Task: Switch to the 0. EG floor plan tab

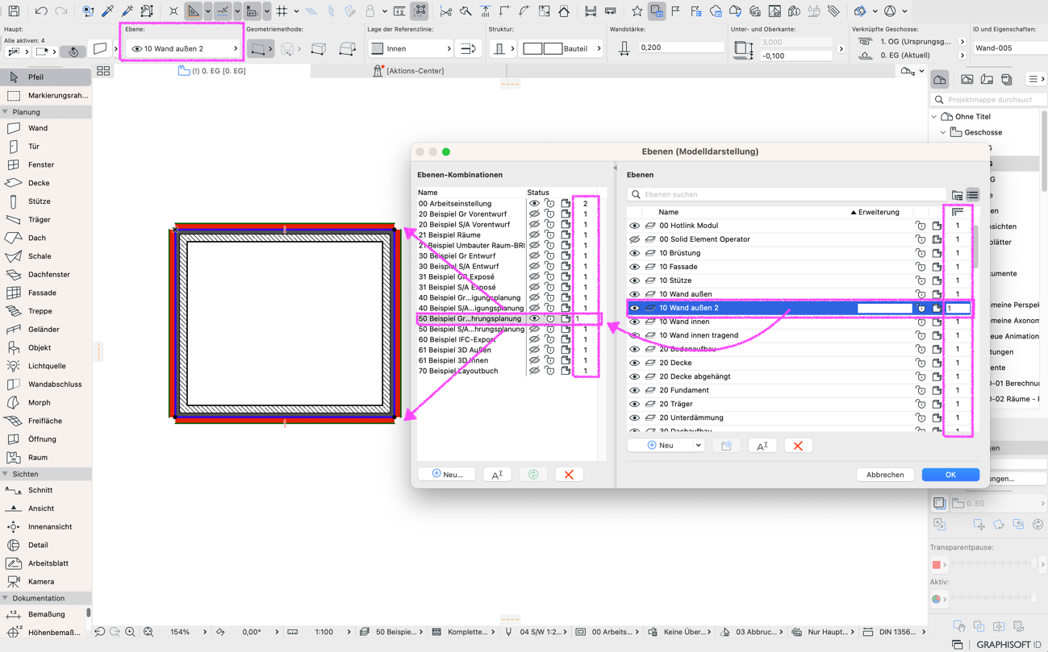Action: pyautogui.click(x=212, y=71)
